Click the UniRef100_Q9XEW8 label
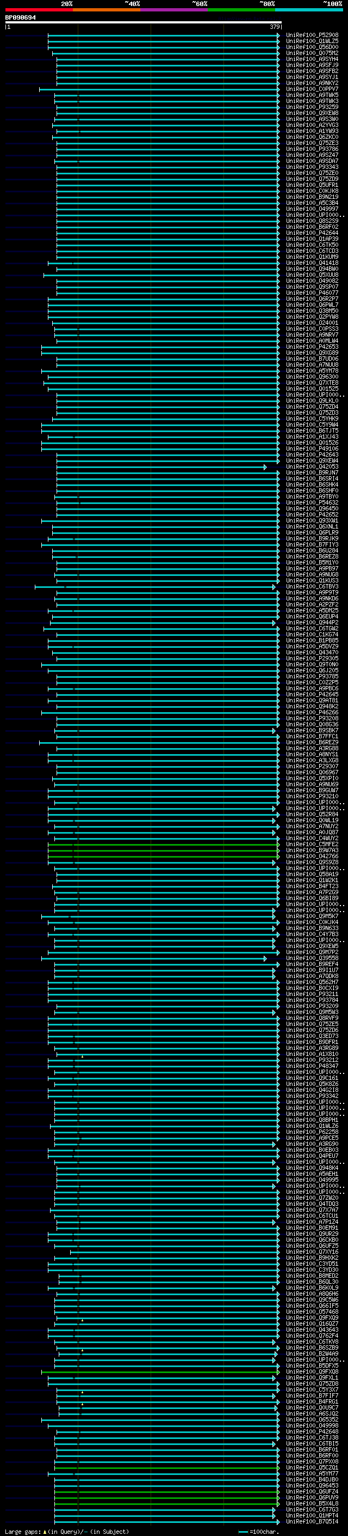Viewport: 348px width, 1536px height. [x=312, y=113]
